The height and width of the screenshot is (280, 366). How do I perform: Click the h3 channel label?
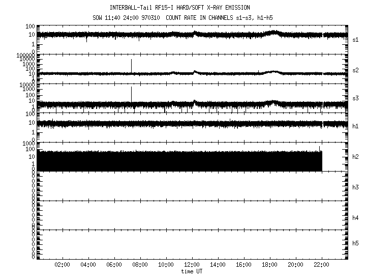click(356, 187)
